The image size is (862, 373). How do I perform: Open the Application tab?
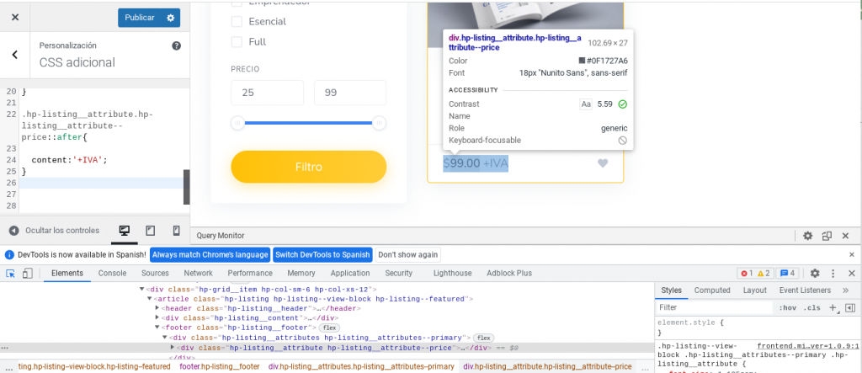tap(350, 274)
